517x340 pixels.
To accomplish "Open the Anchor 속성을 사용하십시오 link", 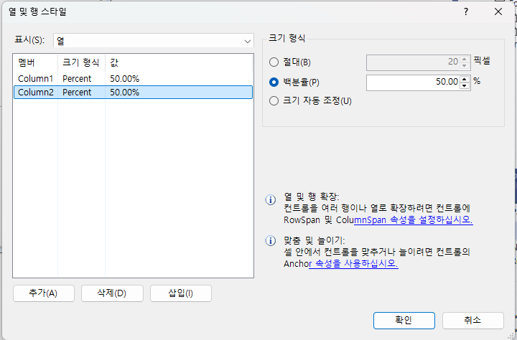I will (353, 263).
